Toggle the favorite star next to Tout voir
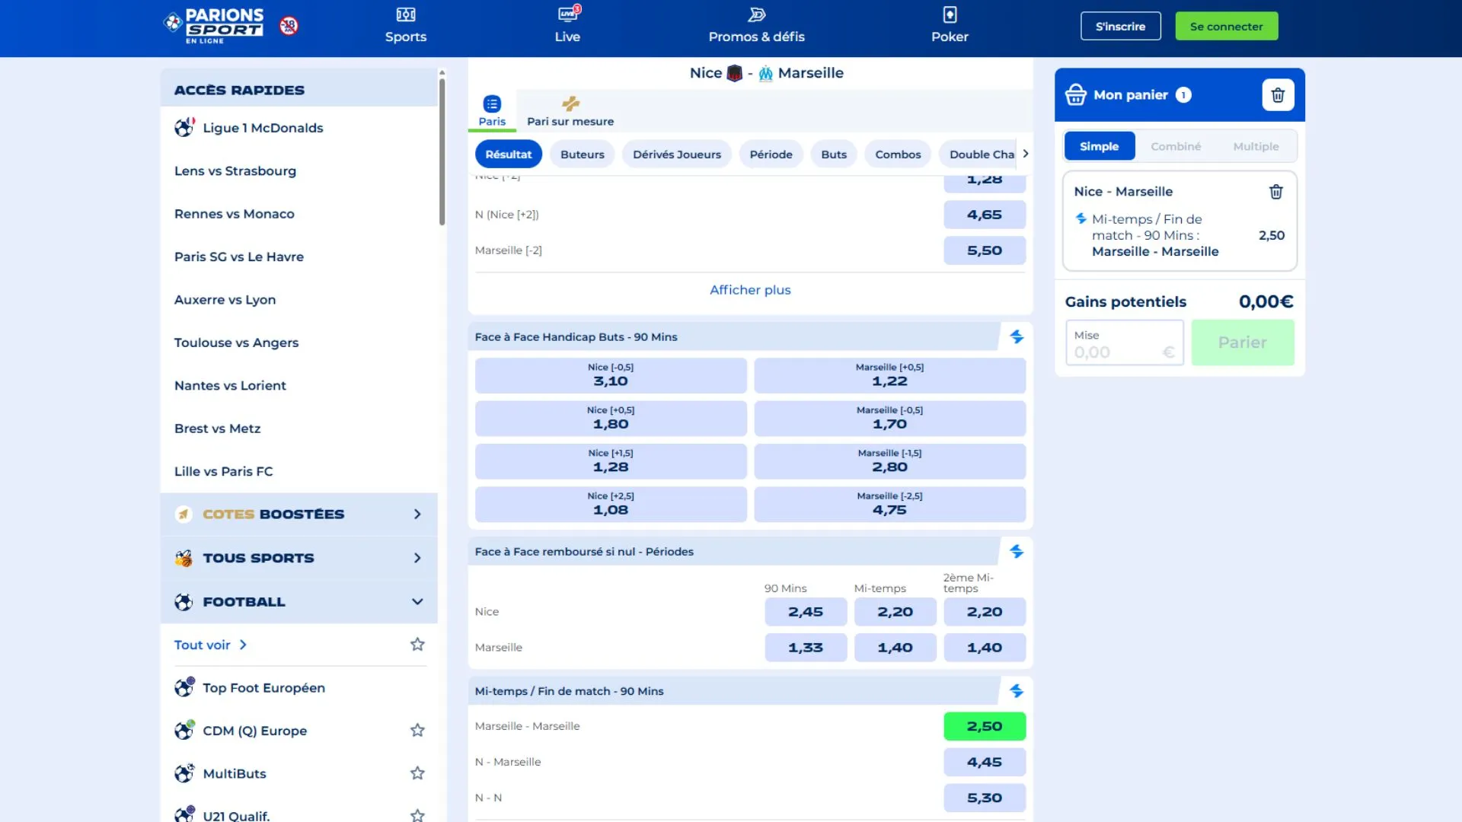The height and width of the screenshot is (822, 1462). [417, 644]
